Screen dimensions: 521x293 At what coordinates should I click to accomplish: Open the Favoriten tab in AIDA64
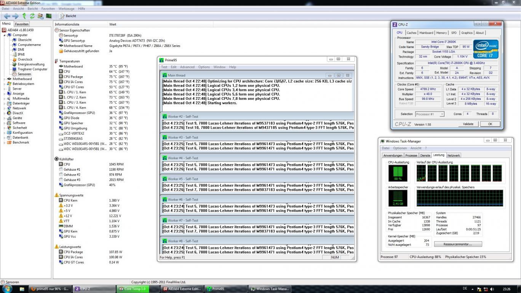(x=22, y=24)
